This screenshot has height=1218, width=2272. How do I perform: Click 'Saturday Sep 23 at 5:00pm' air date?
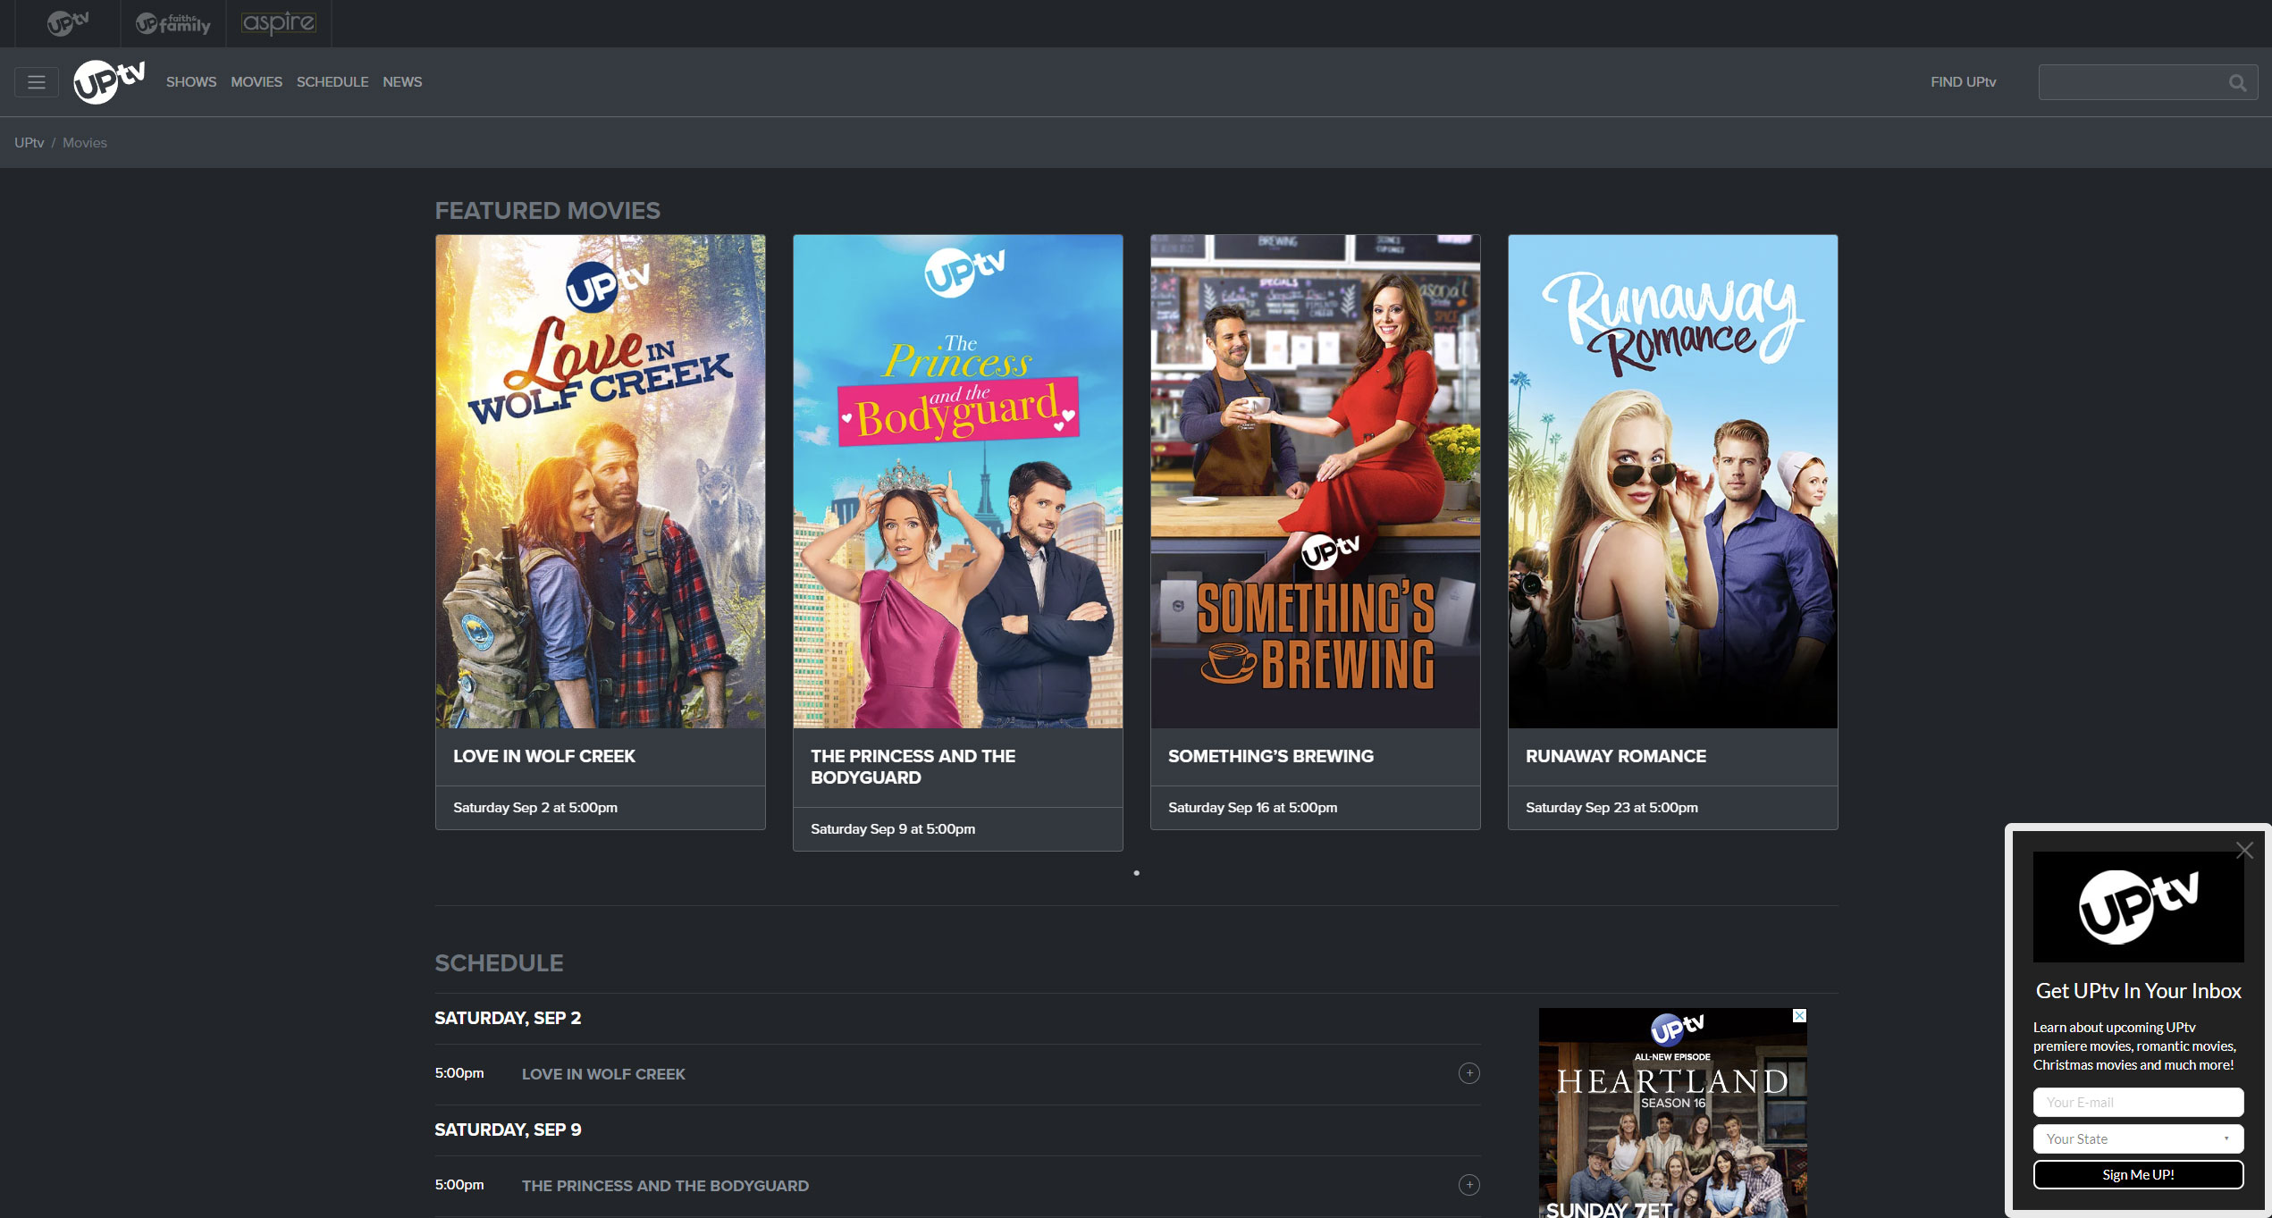(1611, 808)
